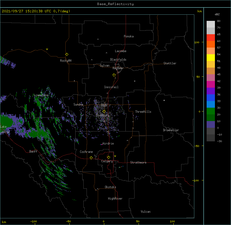231x225 pixels.
Task: Click the Olds label
Action: (x=104, y=105)
